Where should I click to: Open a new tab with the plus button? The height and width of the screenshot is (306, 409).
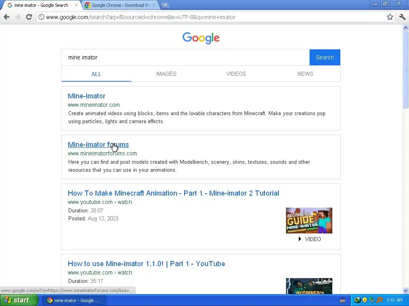tap(165, 5)
